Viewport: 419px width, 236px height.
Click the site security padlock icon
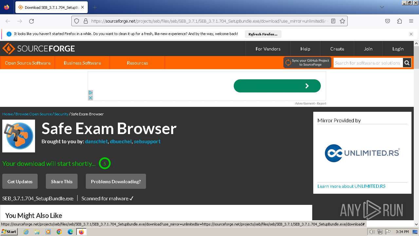86,21
